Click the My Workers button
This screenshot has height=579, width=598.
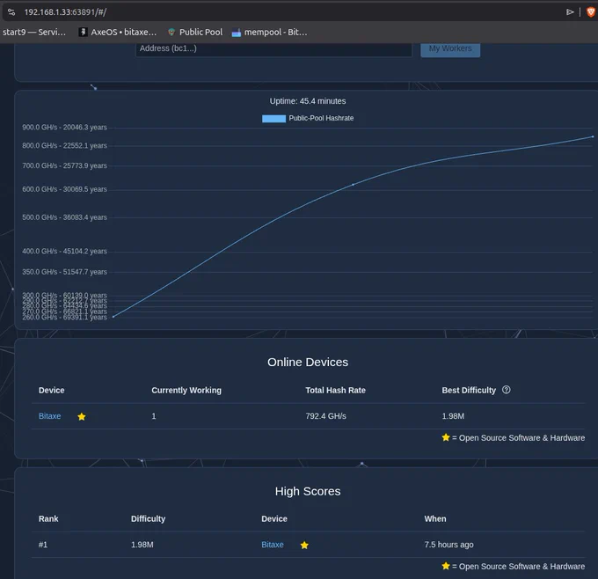450,49
